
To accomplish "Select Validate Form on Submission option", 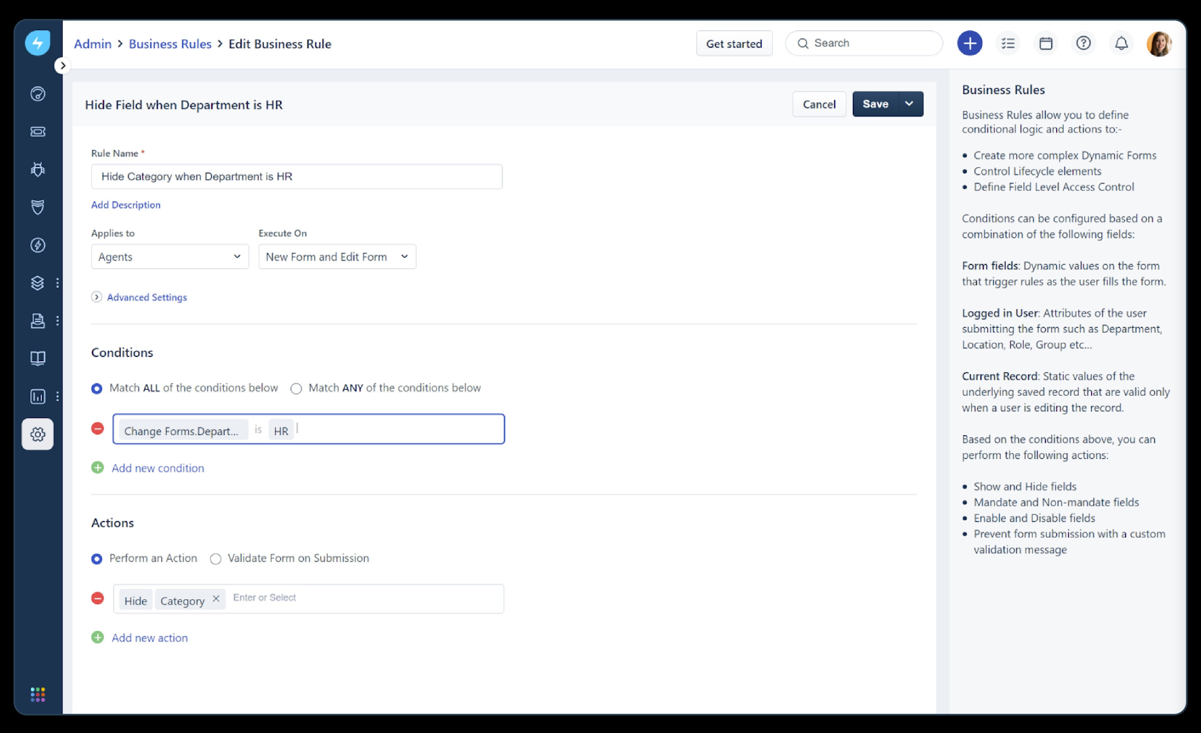I will (215, 559).
